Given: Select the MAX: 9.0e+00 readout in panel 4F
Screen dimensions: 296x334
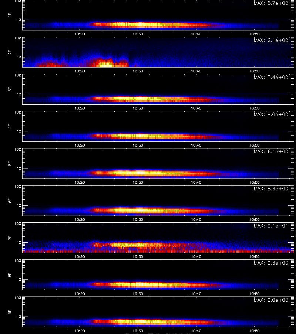Looking at the screenshot, I should pyautogui.click(x=271, y=114).
